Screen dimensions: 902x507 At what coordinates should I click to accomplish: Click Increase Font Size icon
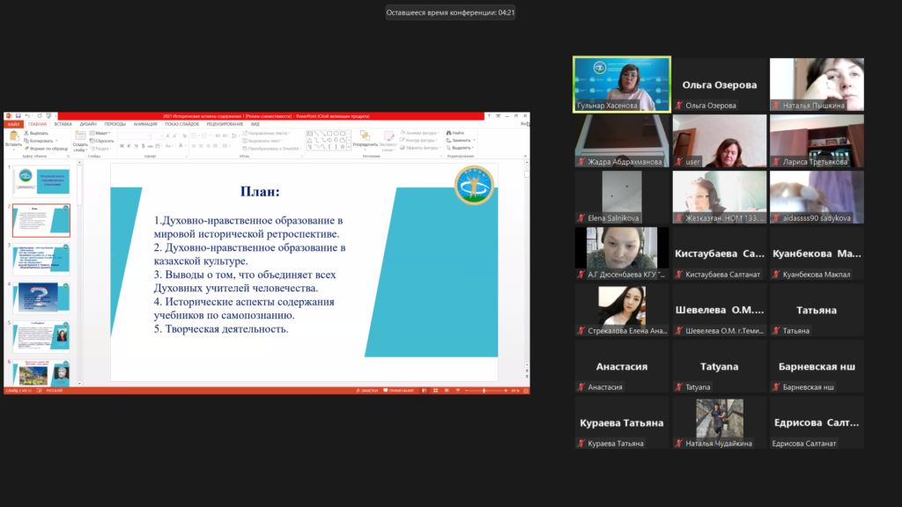[x=168, y=136]
